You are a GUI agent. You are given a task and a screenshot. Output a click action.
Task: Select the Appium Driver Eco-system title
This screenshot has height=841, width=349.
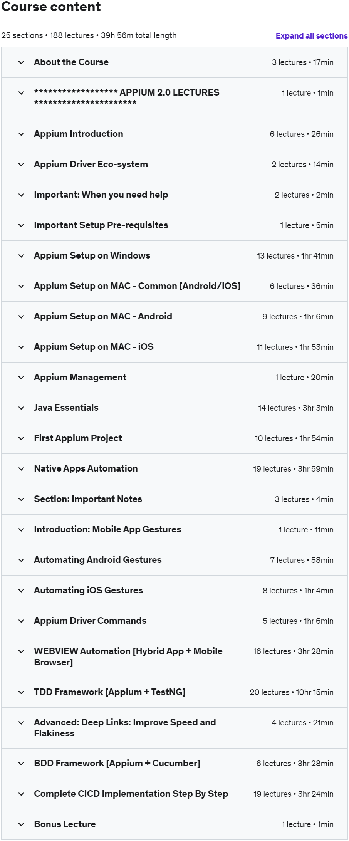tap(91, 164)
